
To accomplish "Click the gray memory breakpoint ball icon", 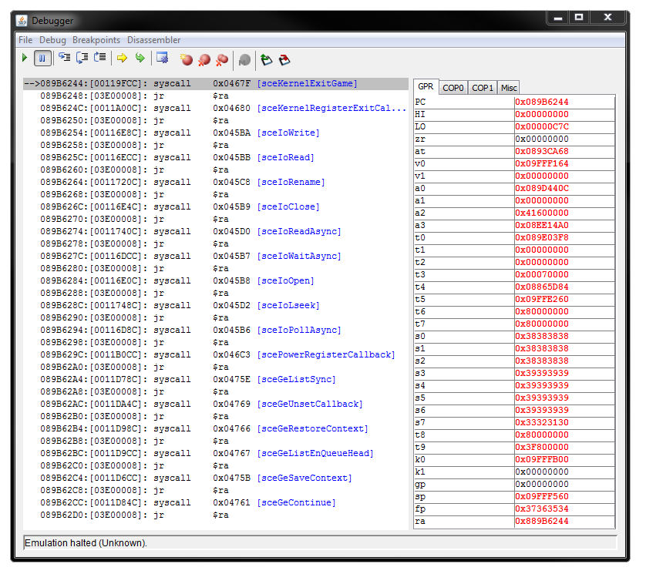I will pos(244,60).
